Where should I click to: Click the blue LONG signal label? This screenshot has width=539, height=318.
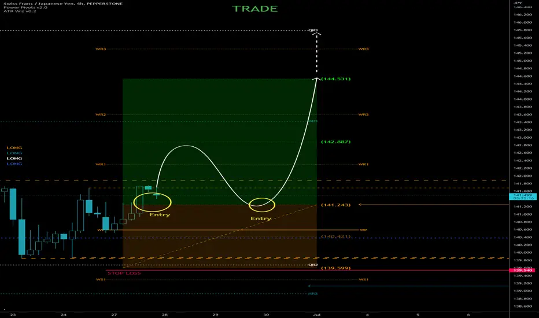pyautogui.click(x=14, y=164)
